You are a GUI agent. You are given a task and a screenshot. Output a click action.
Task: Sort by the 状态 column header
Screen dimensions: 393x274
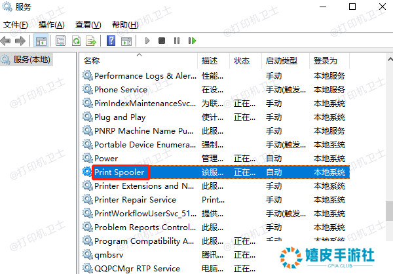tap(246, 60)
